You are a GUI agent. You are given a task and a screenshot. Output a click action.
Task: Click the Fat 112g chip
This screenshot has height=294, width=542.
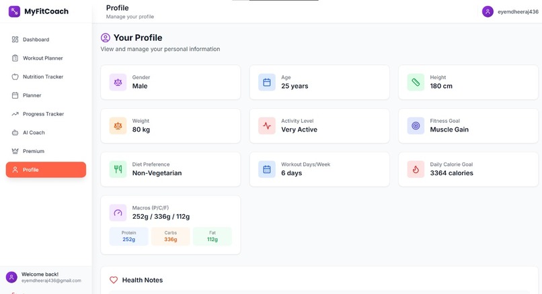[x=212, y=236]
